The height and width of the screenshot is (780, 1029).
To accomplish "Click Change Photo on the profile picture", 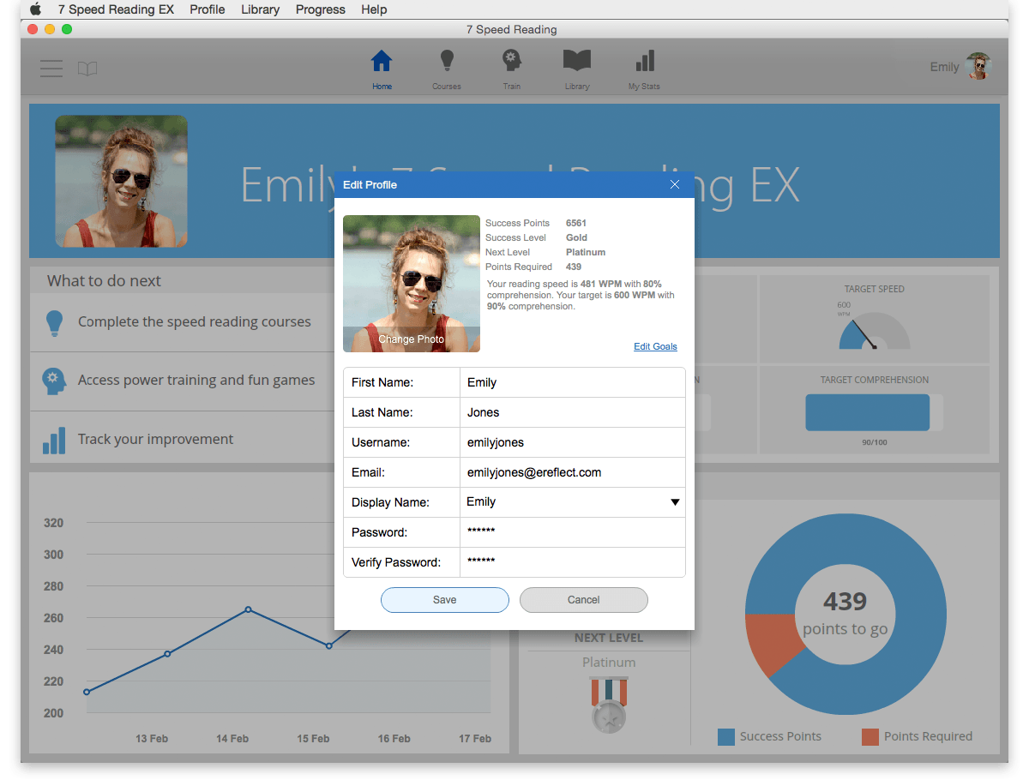I will pos(412,339).
